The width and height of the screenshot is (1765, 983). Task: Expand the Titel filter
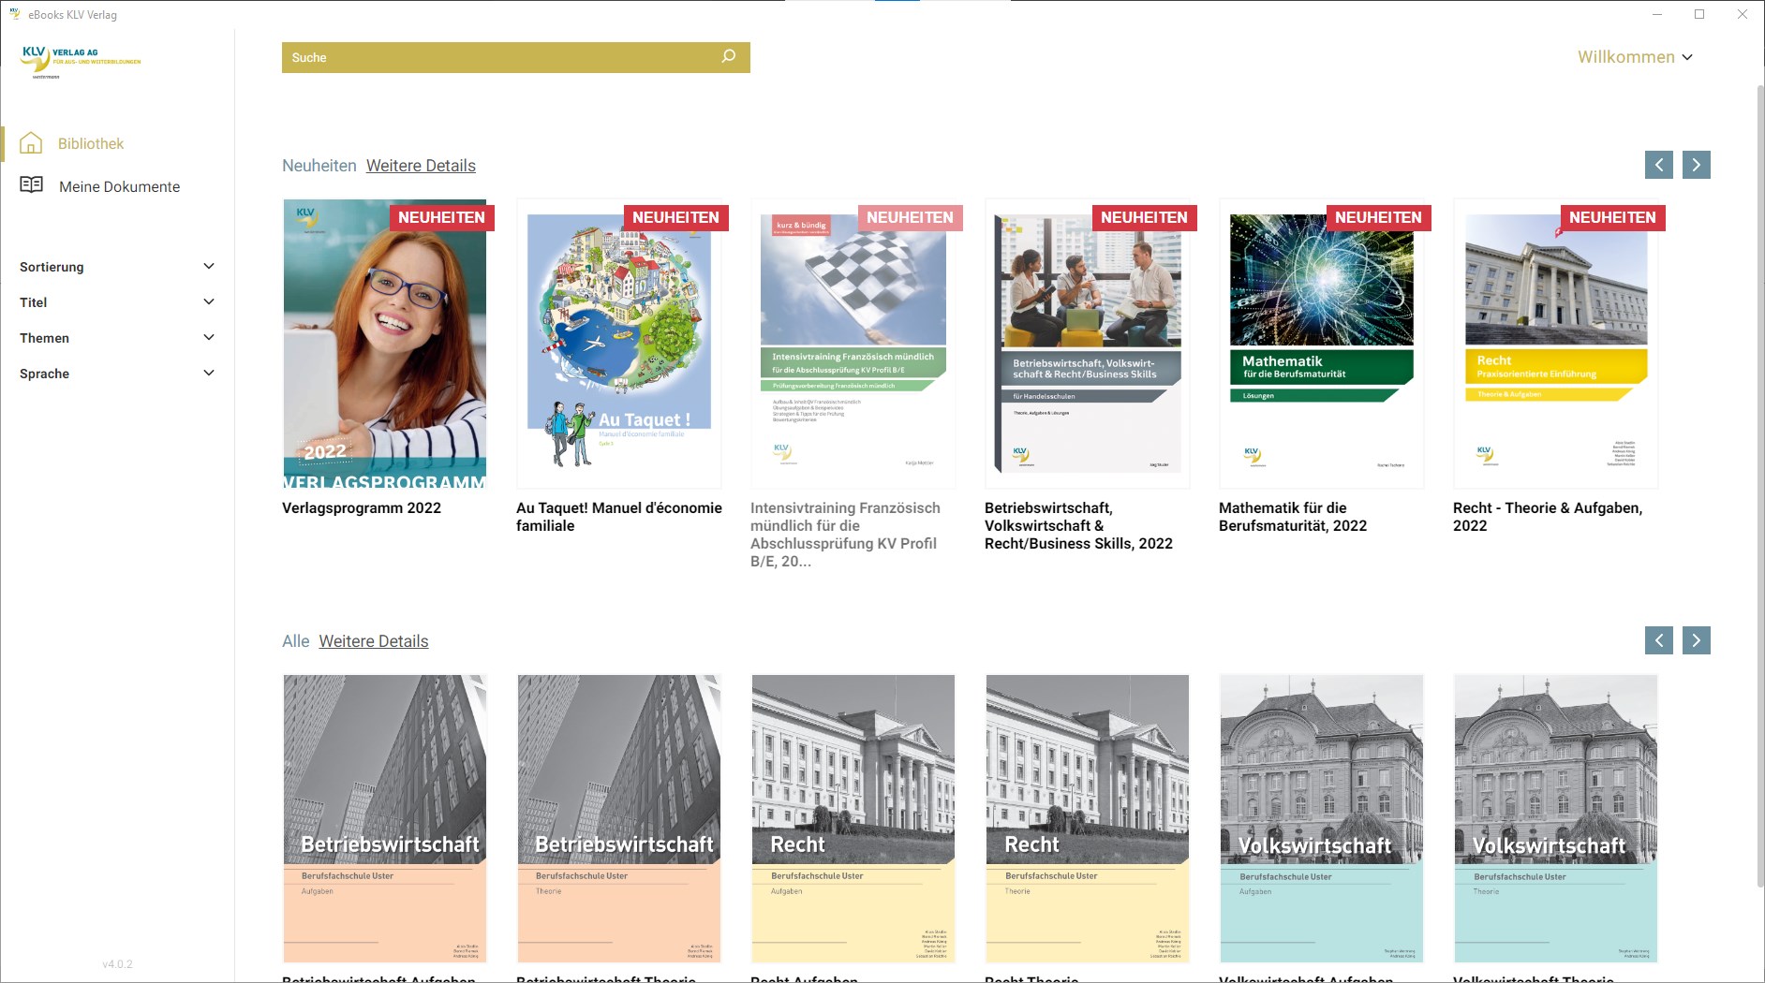click(117, 302)
